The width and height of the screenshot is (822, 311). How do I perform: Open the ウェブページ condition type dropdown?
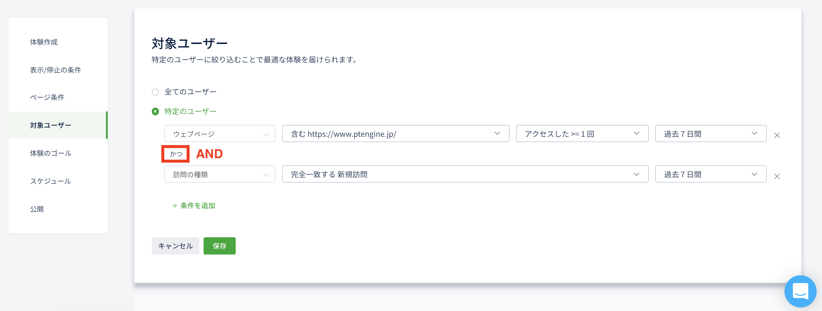(x=220, y=133)
